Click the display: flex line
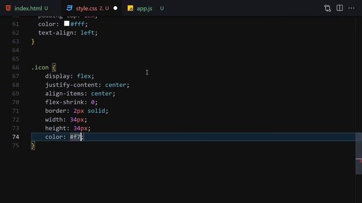Screen dimensions: 362x203 [x=70, y=76]
